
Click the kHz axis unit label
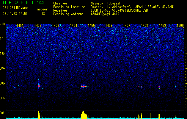(x=3, y=24)
